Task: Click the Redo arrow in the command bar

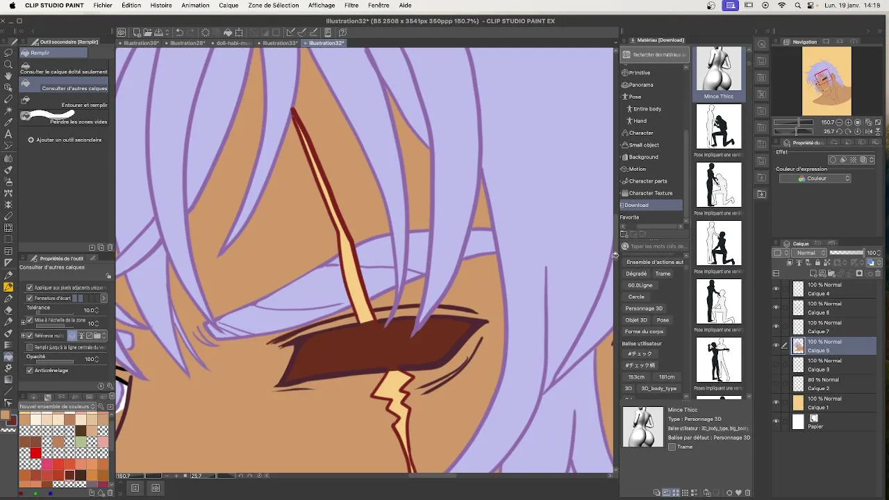Action: [x=191, y=32]
